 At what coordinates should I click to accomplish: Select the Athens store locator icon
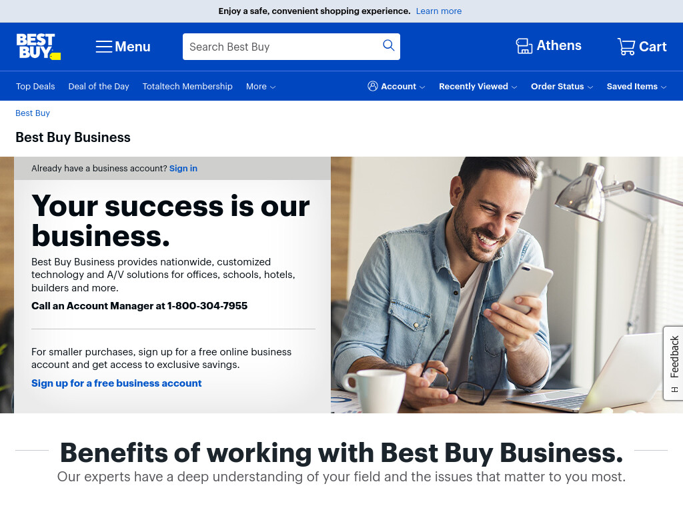coord(524,46)
